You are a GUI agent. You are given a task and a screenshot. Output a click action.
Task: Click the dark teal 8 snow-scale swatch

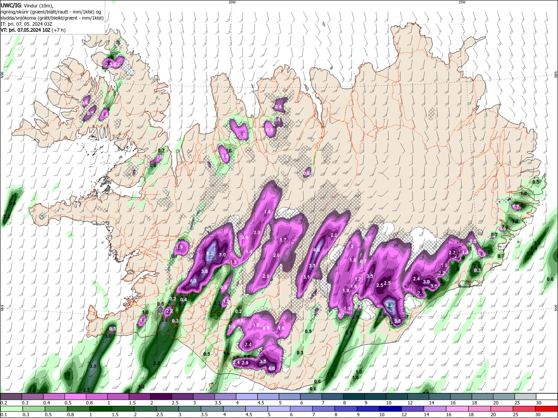click(x=354, y=397)
